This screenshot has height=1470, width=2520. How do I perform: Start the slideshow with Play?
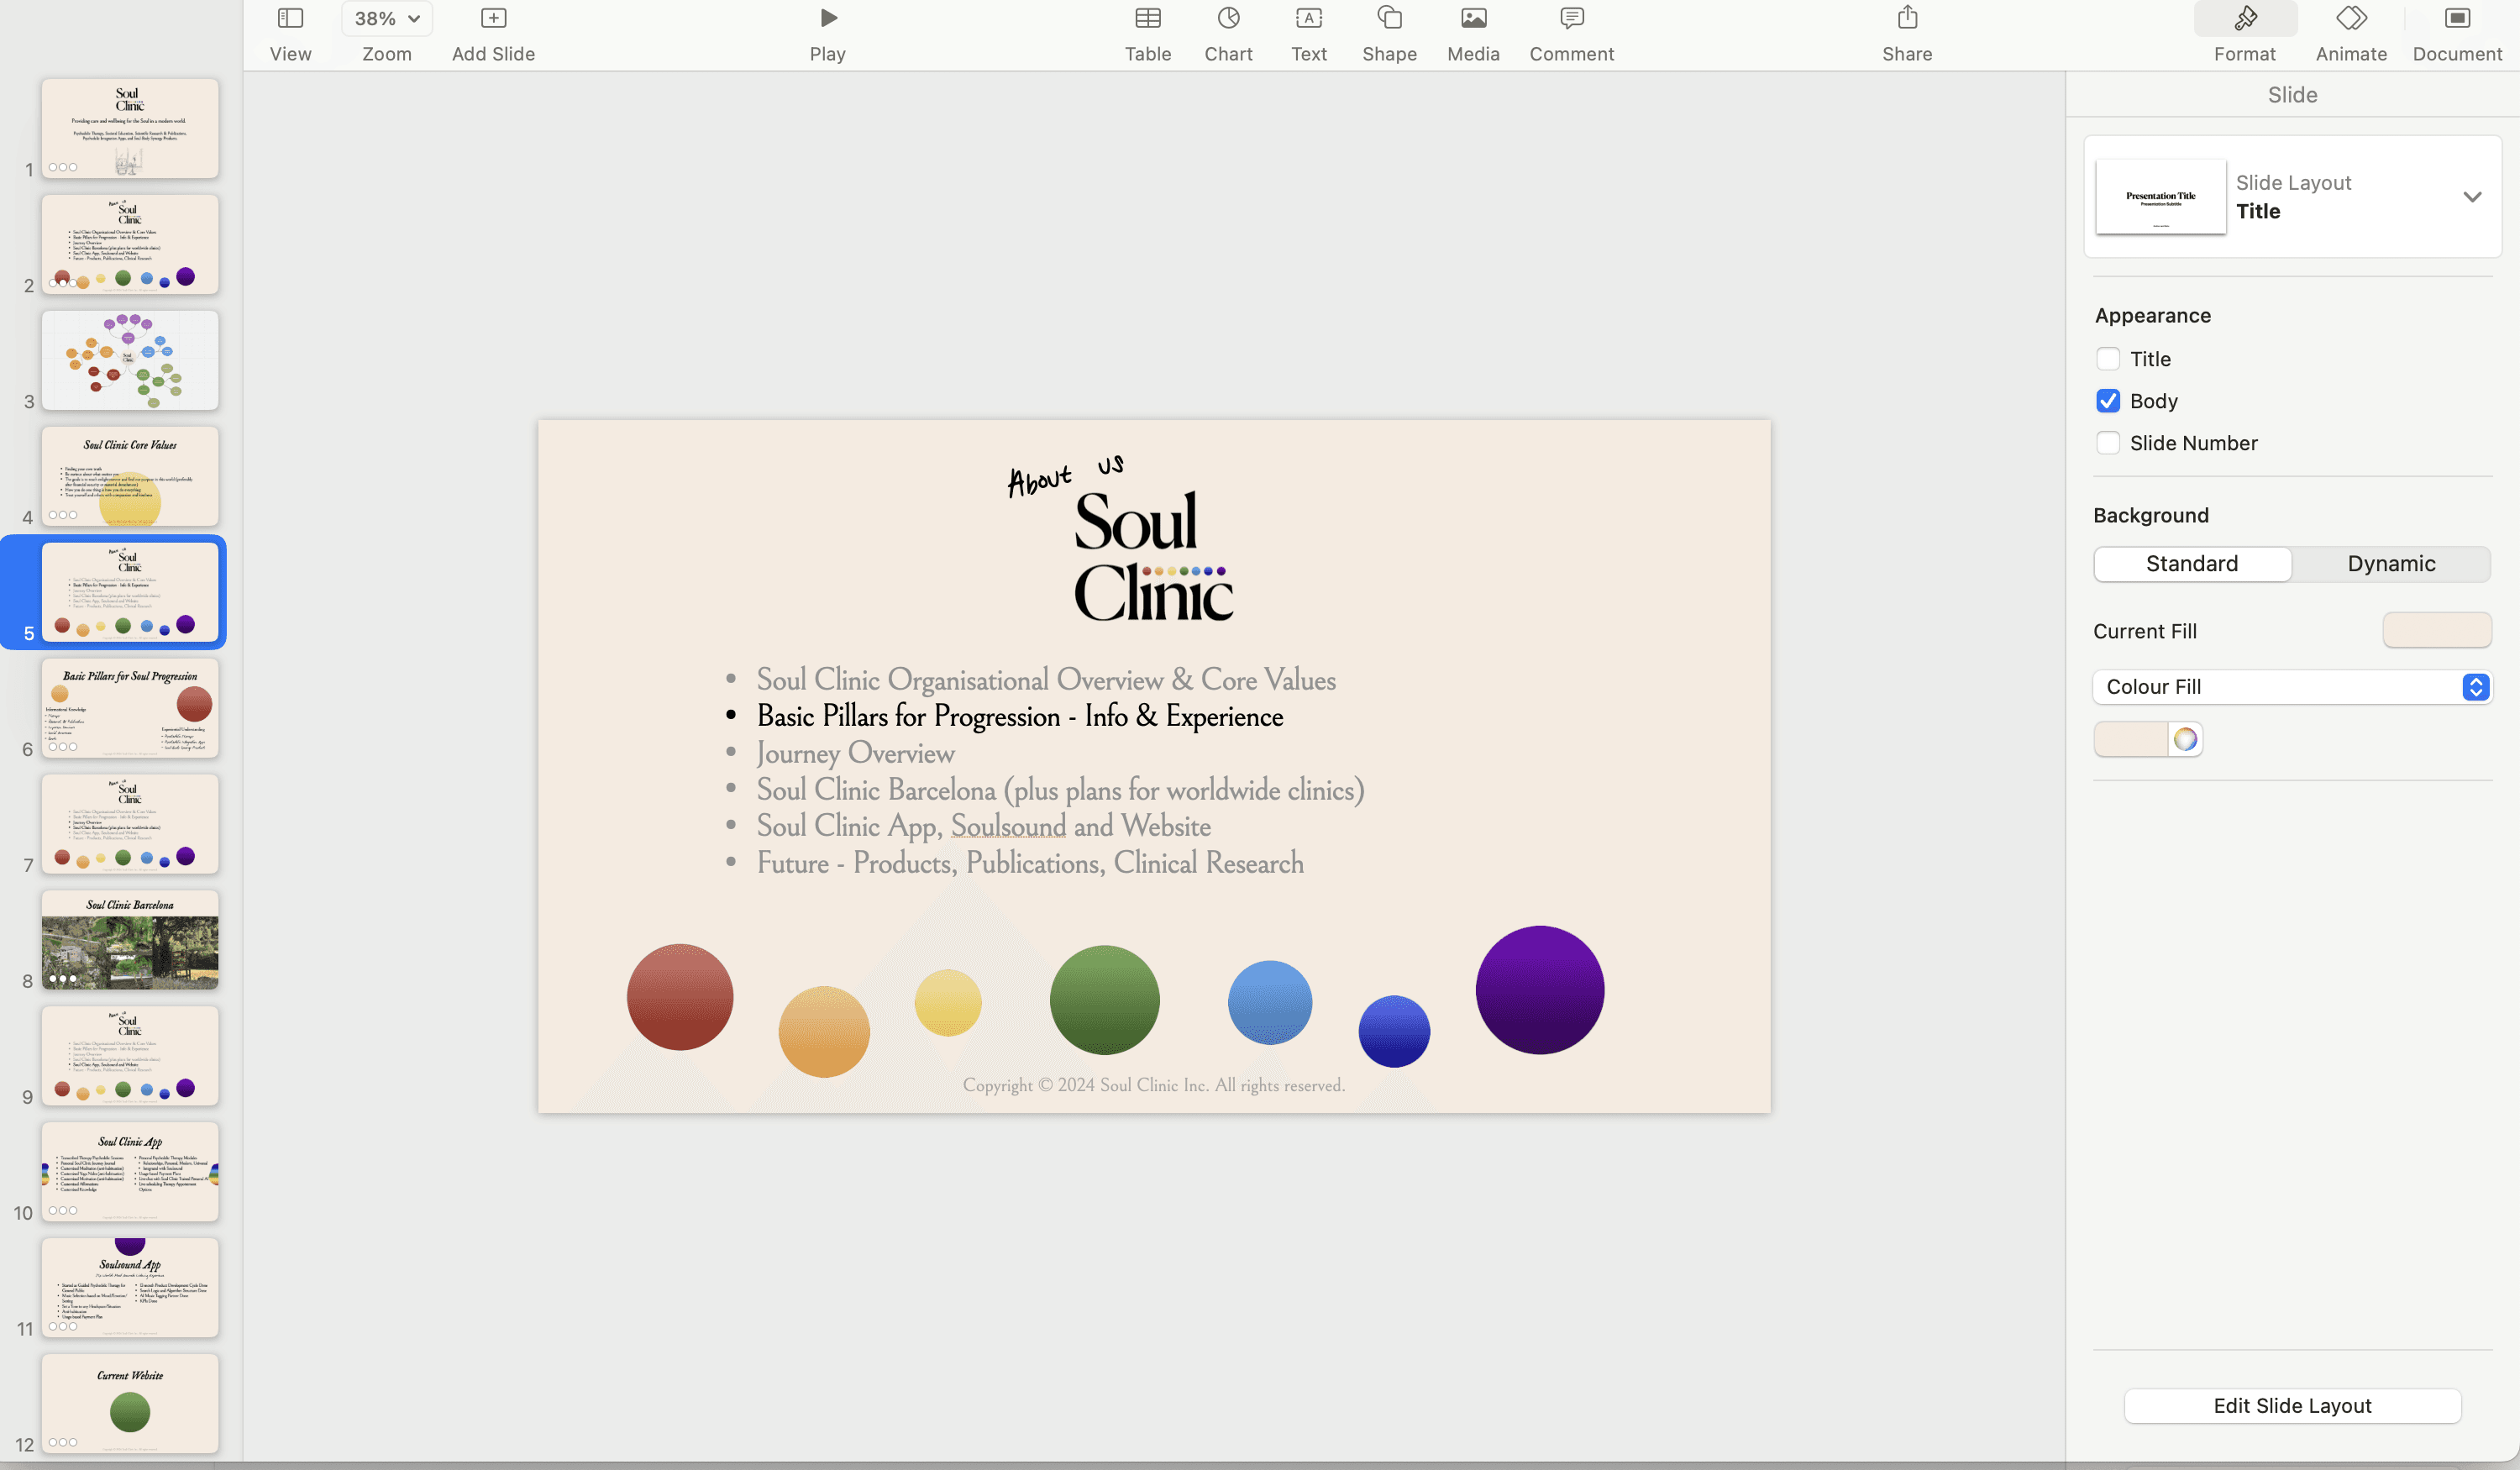click(x=827, y=18)
